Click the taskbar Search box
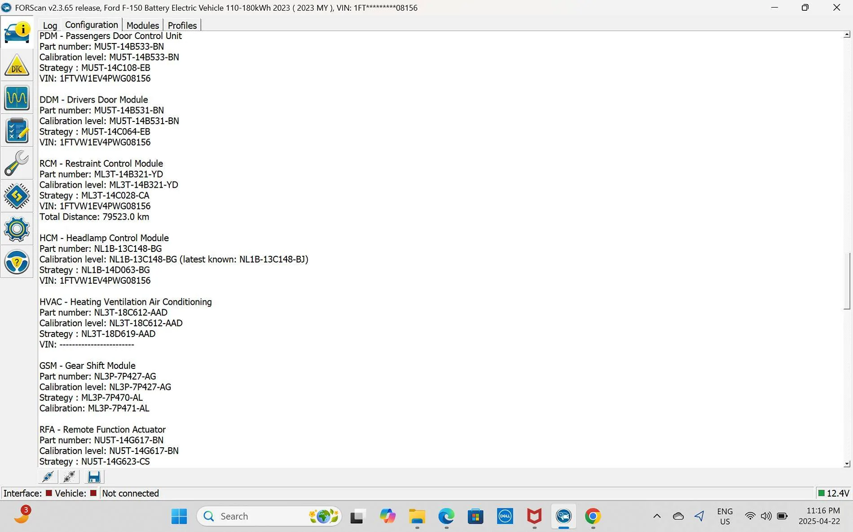 pos(269,516)
